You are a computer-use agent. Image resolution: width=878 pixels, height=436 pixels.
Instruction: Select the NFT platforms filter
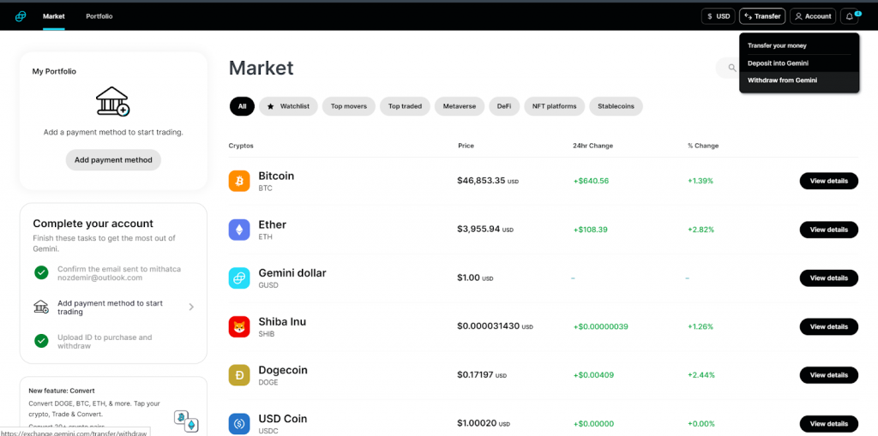(x=555, y=105)
